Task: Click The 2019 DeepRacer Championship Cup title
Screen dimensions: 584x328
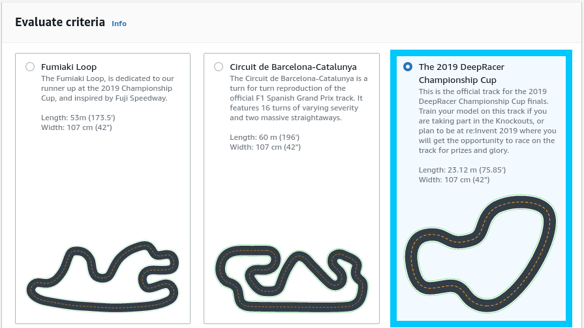Action: pos(461,73)
